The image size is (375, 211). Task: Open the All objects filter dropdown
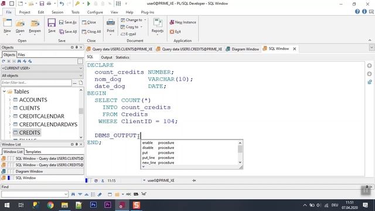coord(81,76)
